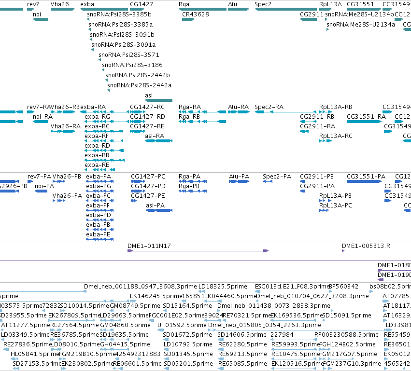Viewport: 411px width, 371px height.
Task: Click the Spec2-RA transcript label
Action: click(269, 107)
